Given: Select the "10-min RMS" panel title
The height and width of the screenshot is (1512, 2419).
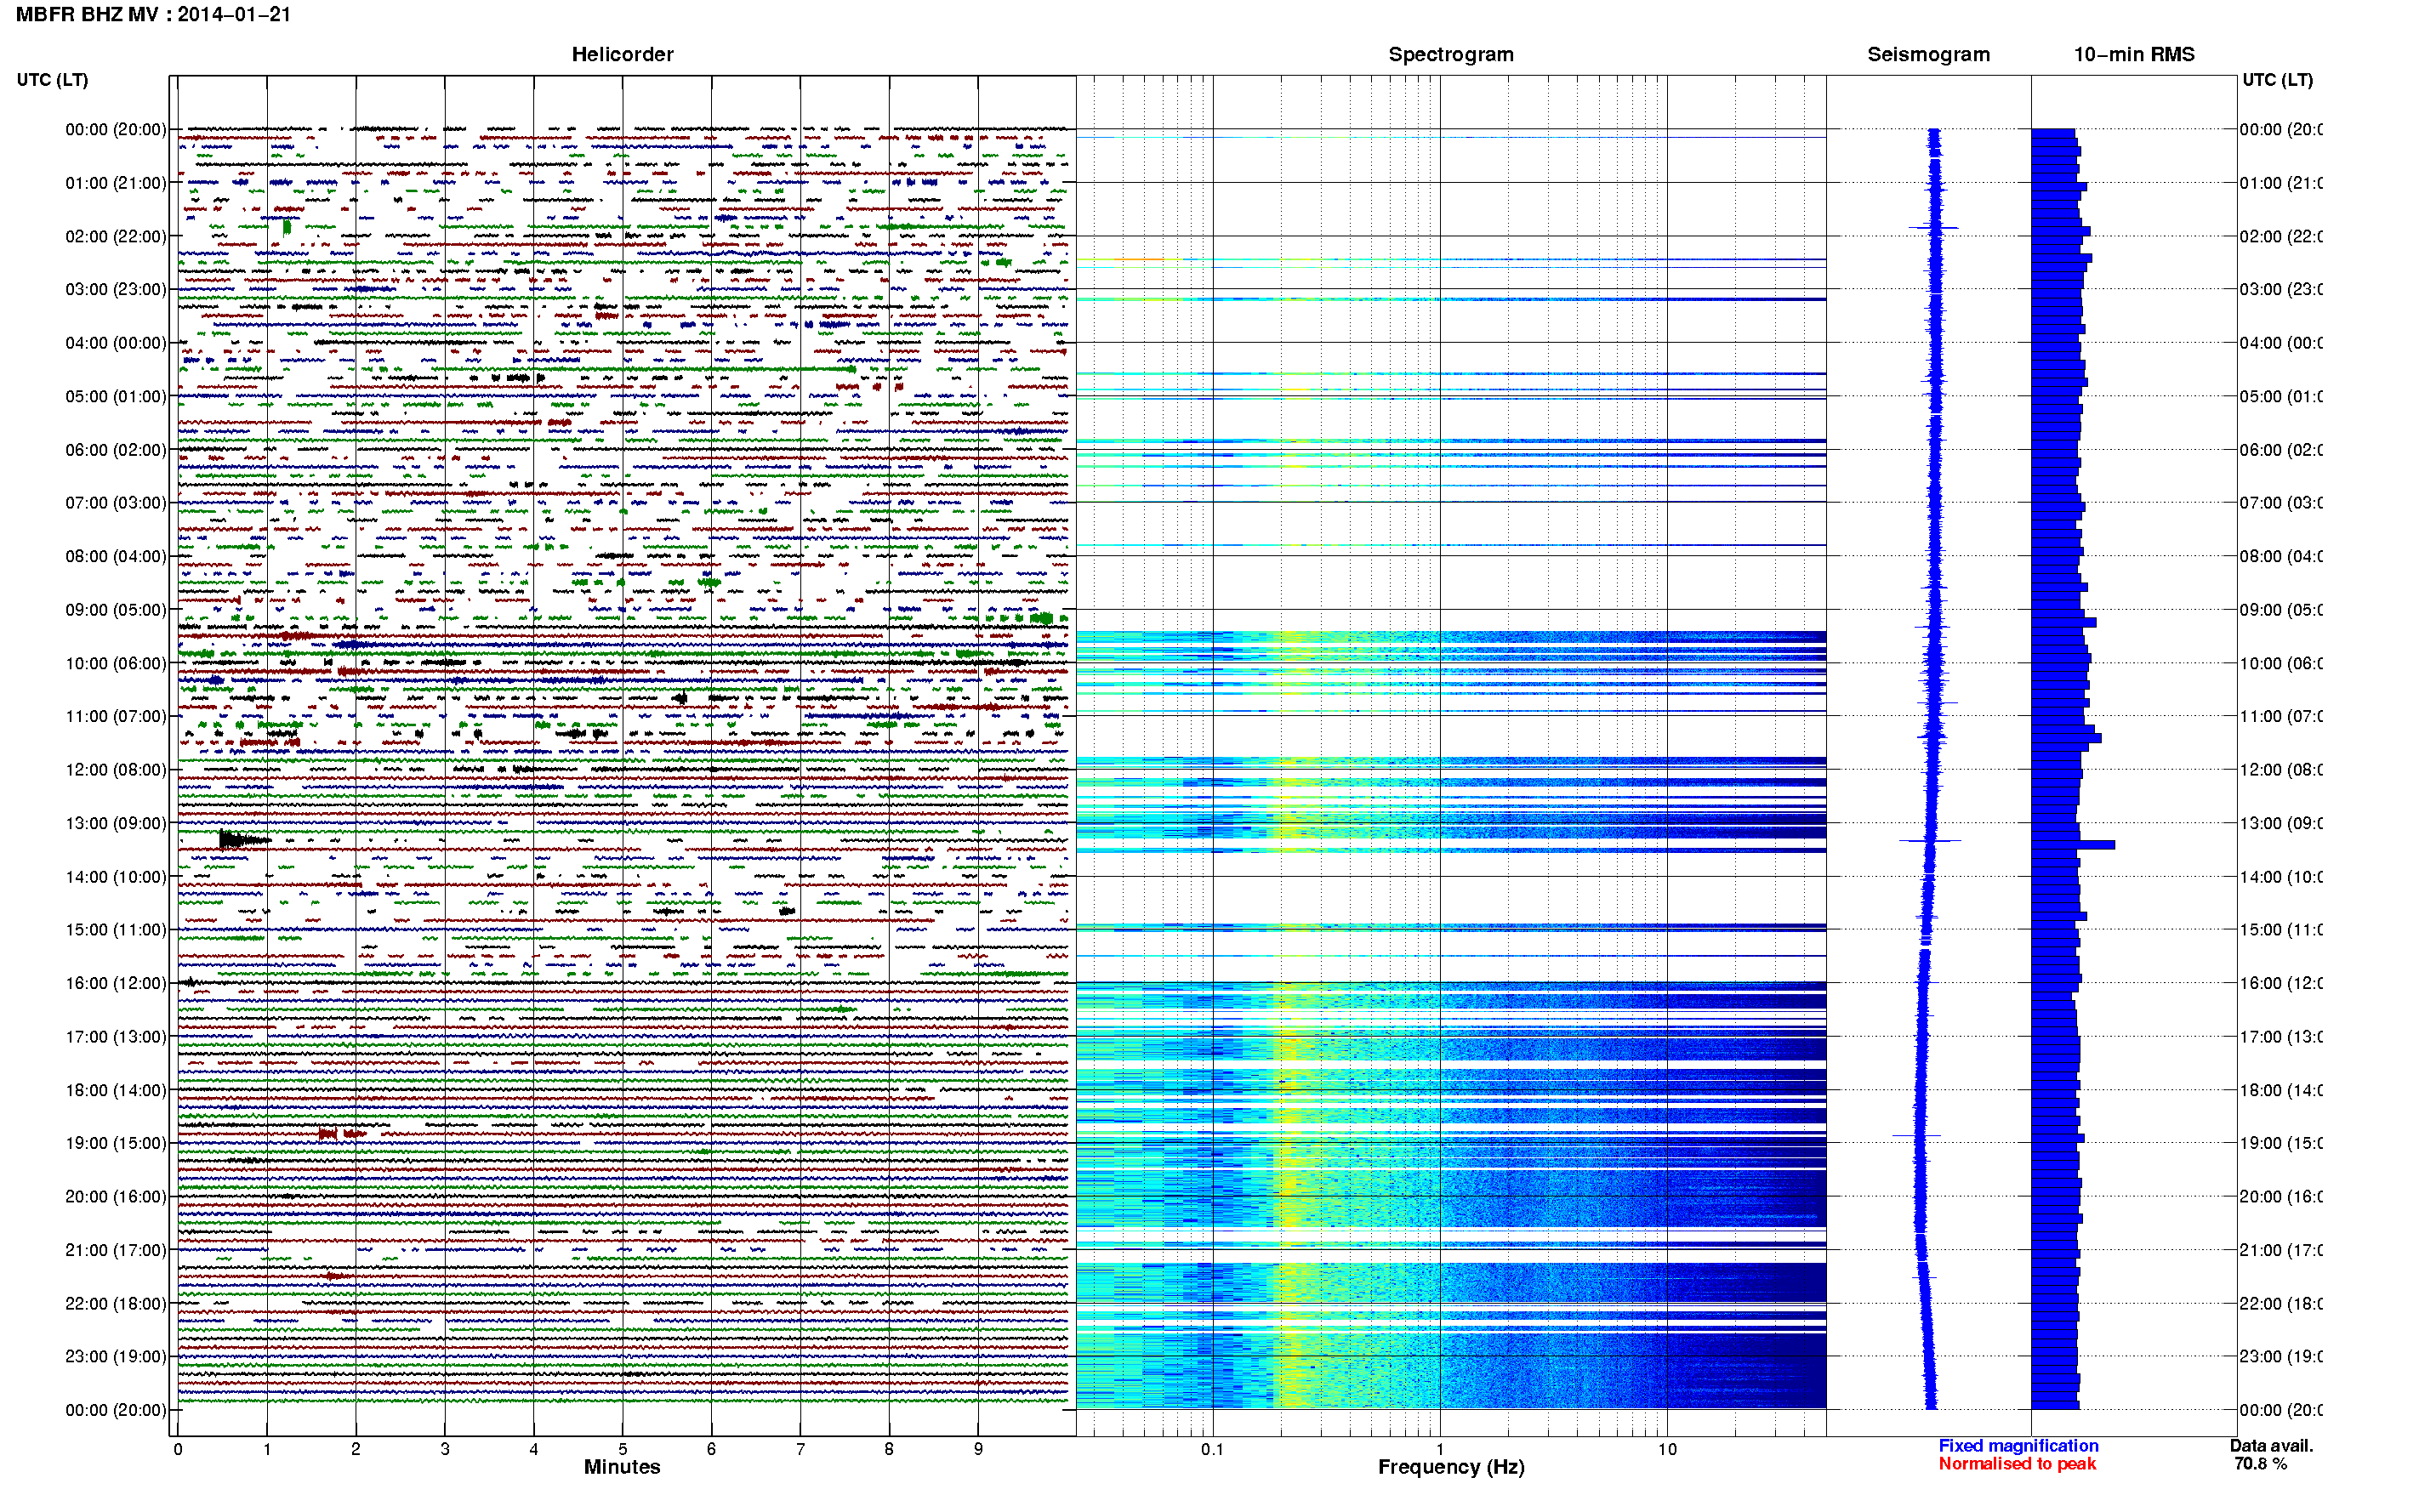Looking at the screenshot, I should click(2133, 54).
